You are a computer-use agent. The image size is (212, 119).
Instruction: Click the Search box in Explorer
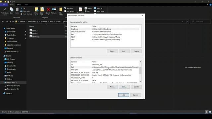pyautogui.click(x=200, y=21)
